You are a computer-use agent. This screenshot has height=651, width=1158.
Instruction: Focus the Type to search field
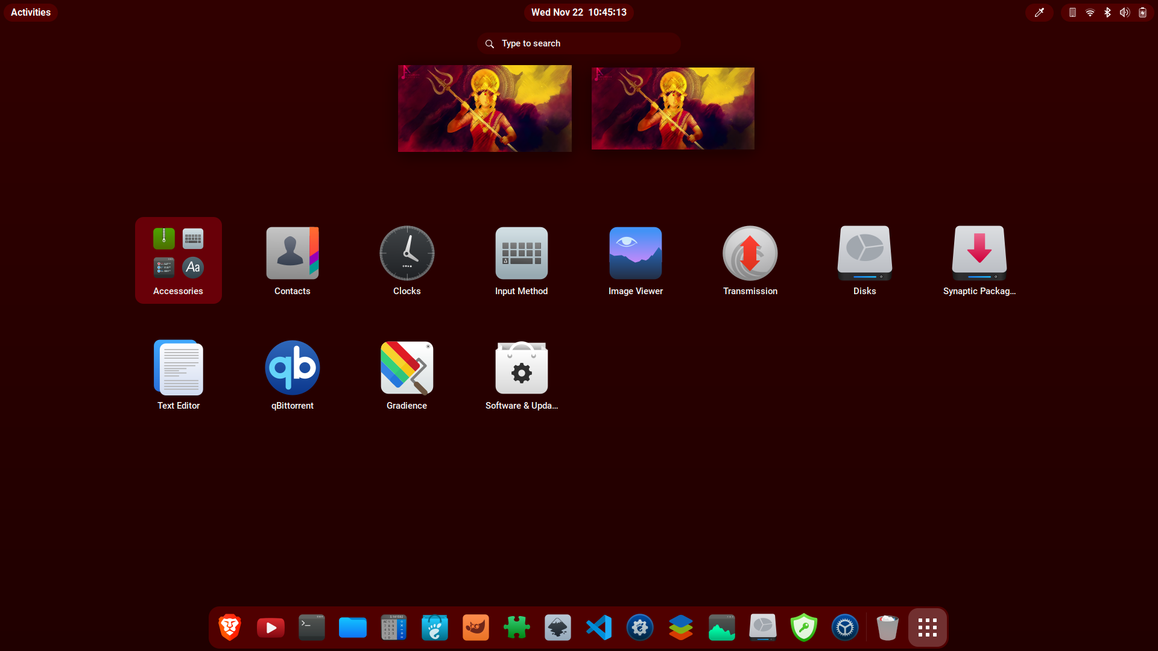click(x=579, y=43)
